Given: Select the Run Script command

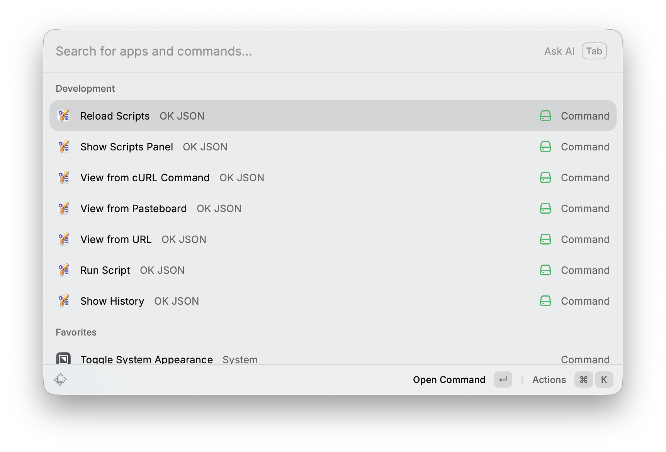Looking at the screenshot, I should pyautogui.click(x=333, y=270).
